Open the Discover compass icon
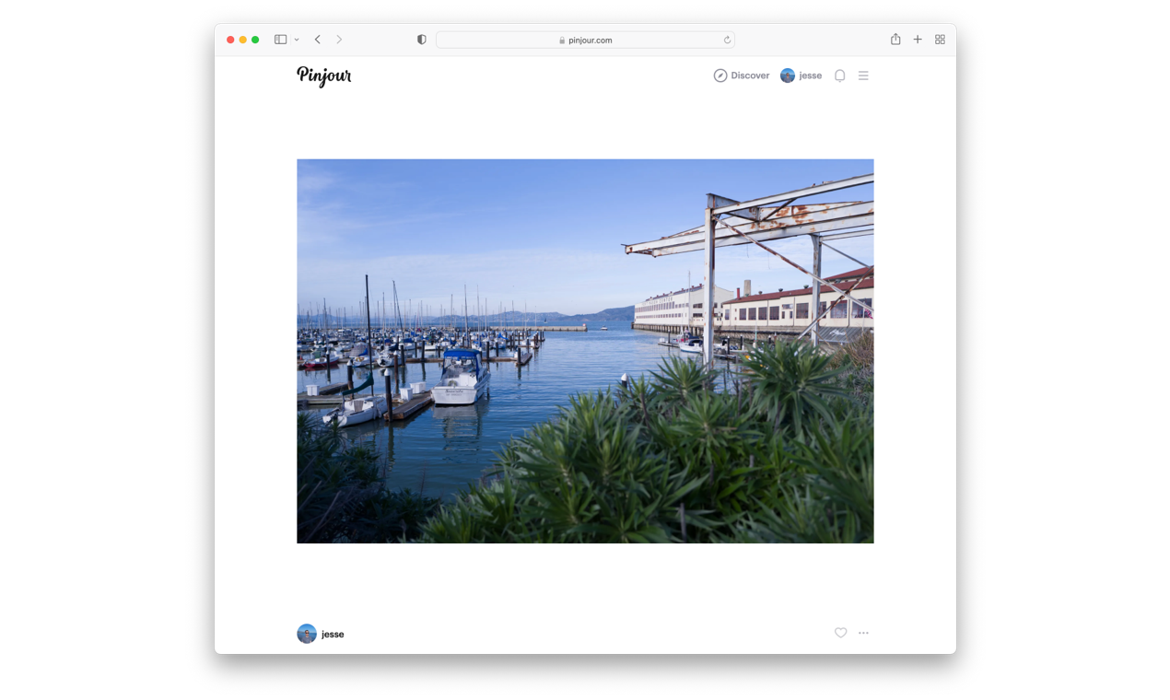The image size is (1170, 700). tap(720, 75)
